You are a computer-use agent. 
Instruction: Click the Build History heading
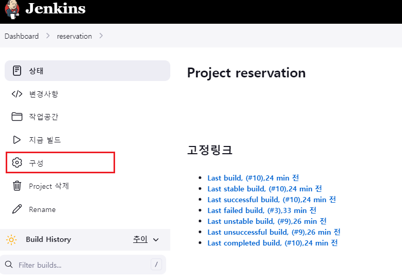click(49, 239)
